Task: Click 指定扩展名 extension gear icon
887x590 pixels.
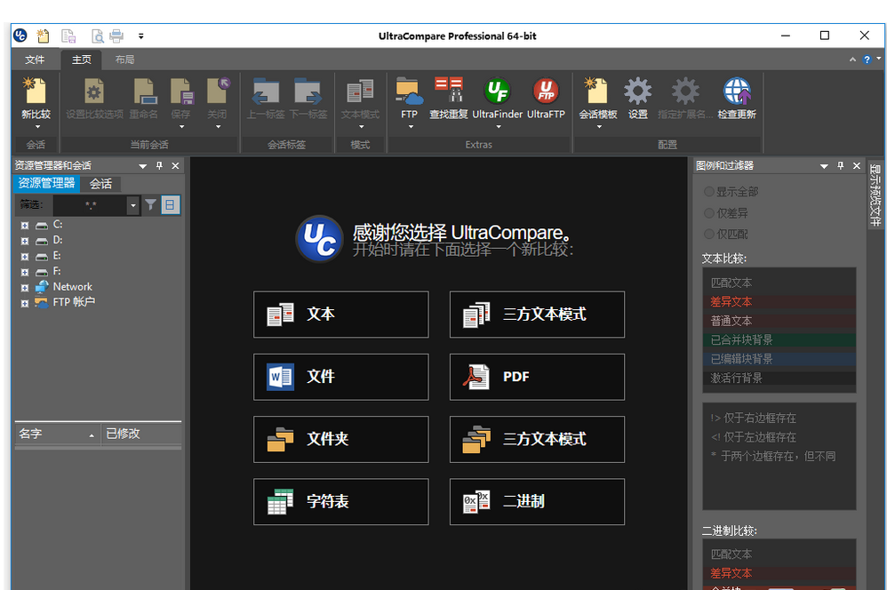Action: coord(685,91)
